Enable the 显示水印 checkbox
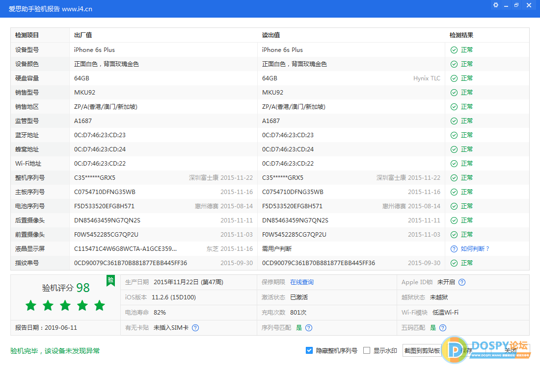The image size is (540, 367). click(367, 350)
